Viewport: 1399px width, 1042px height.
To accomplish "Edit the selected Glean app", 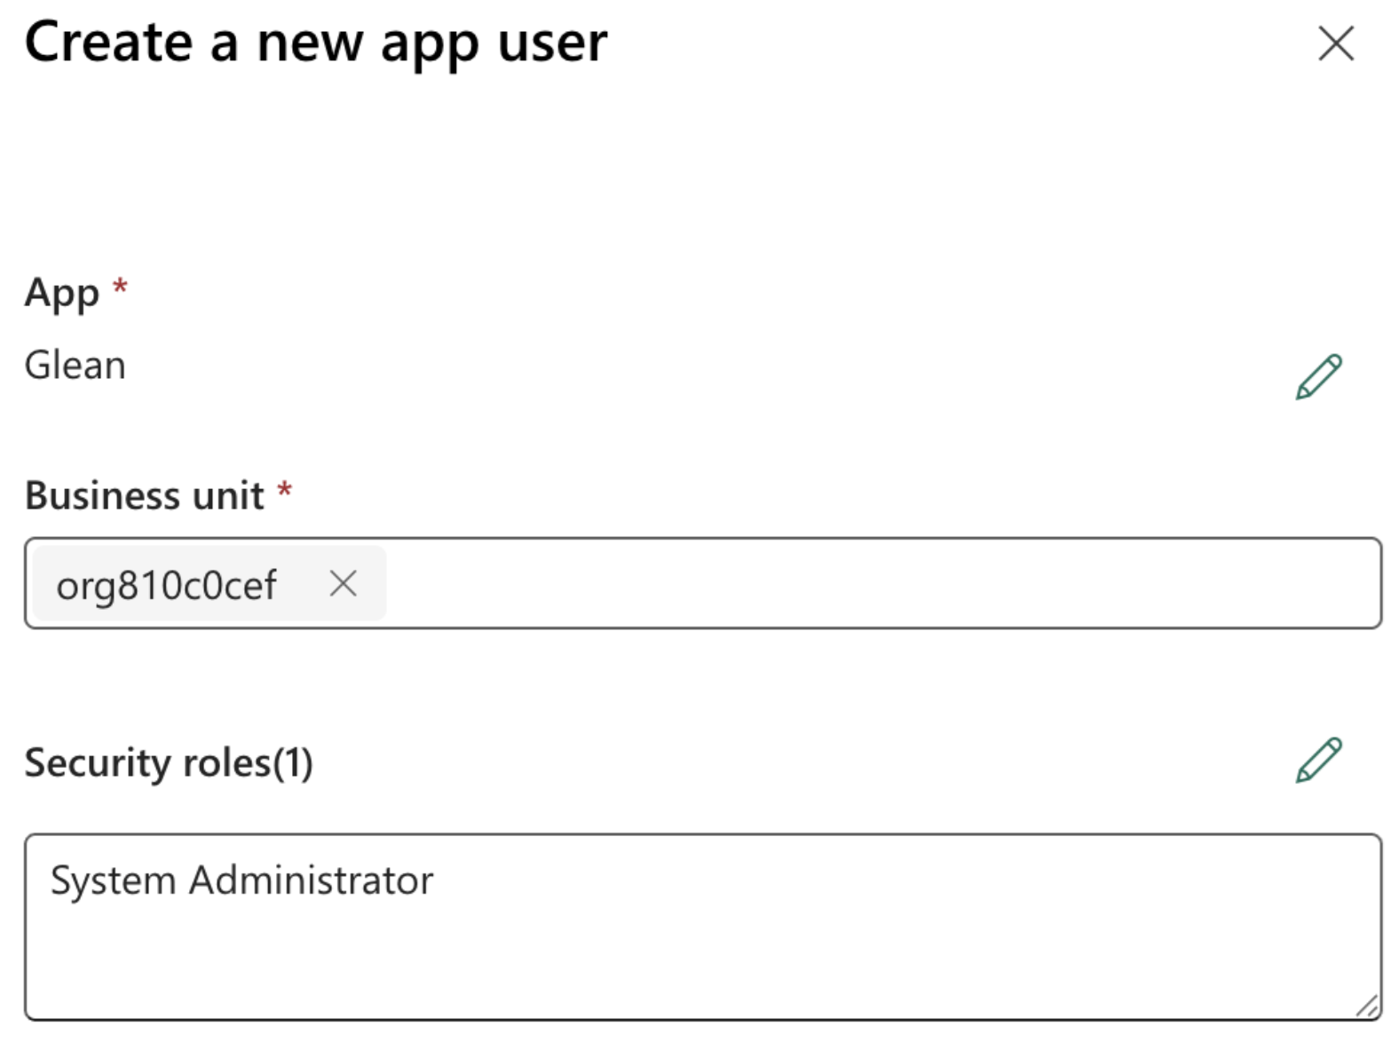I will tap(1318, 376).
